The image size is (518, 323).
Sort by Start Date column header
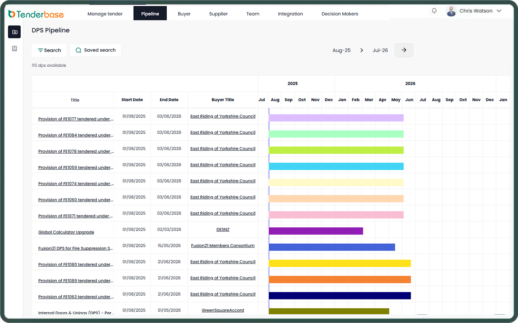[x=132, y=100]
